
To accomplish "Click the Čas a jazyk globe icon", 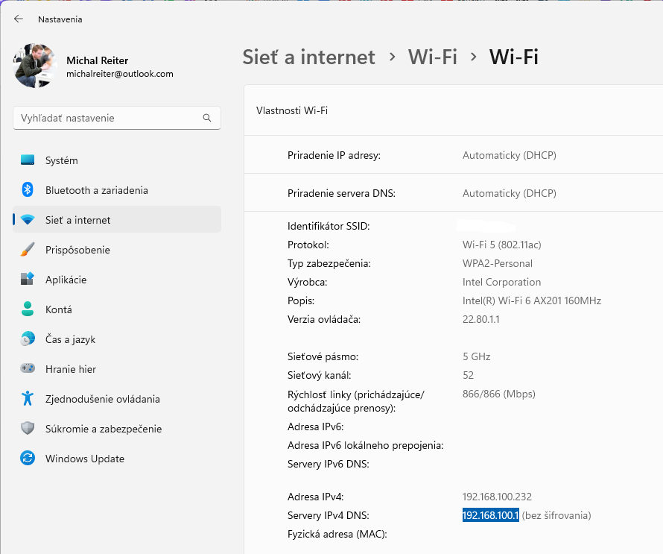I will [28, 339].
